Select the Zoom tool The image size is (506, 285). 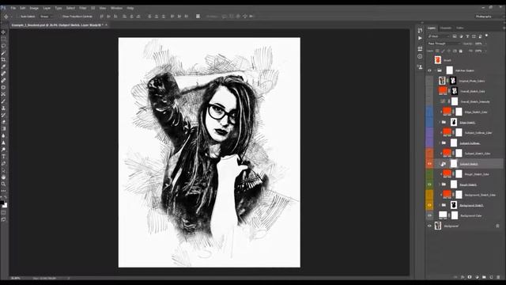tap(3, 184)
